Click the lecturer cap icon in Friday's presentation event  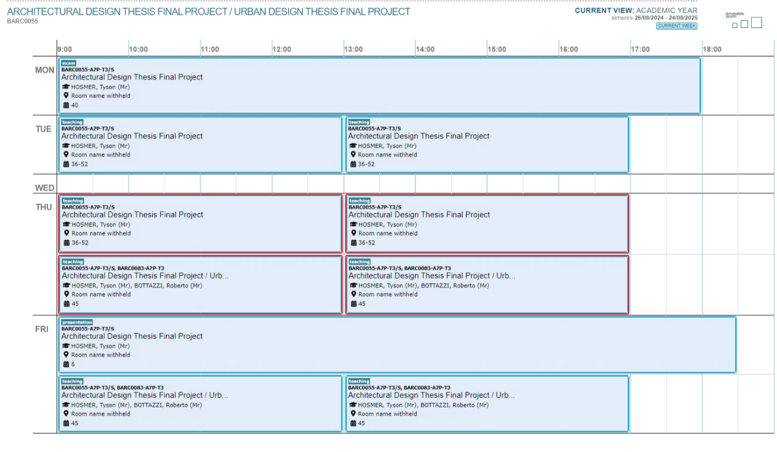(66, 346)
